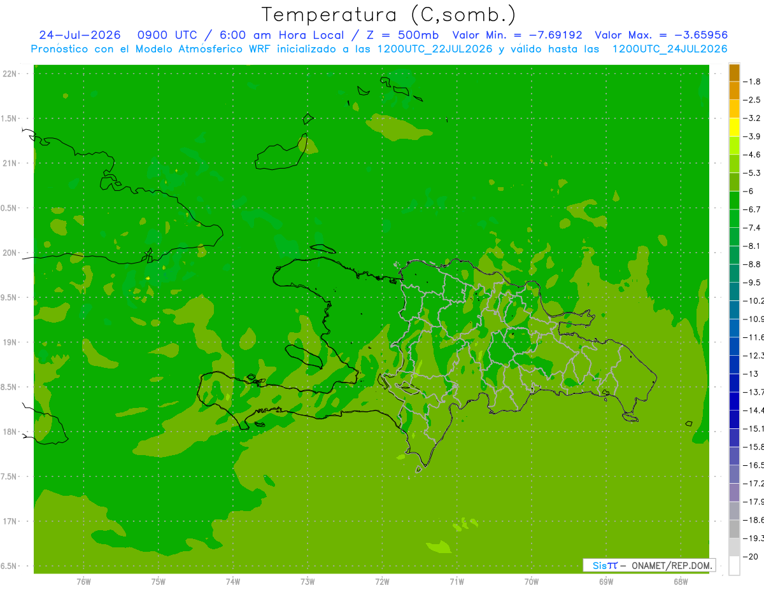Click the '76W' longitude axis label
The height and width of the screenshot is (590, 764).
click(83, 581)
